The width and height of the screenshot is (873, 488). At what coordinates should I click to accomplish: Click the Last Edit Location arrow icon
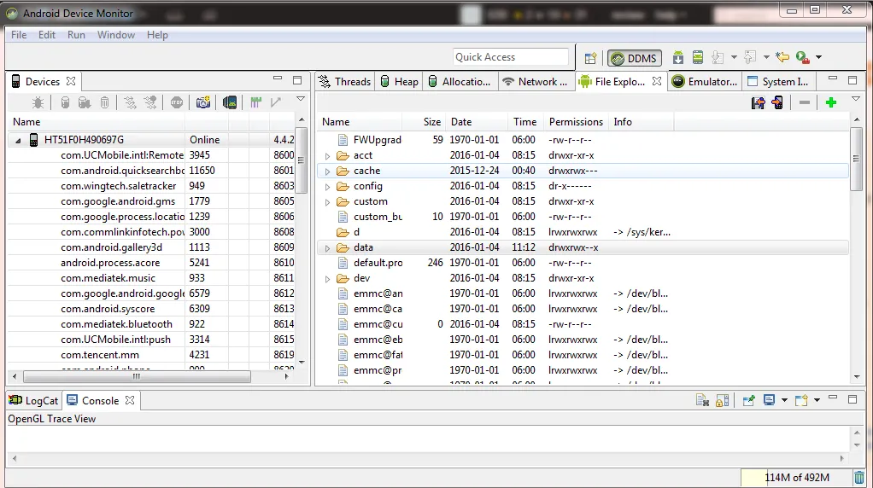point(782,56)
